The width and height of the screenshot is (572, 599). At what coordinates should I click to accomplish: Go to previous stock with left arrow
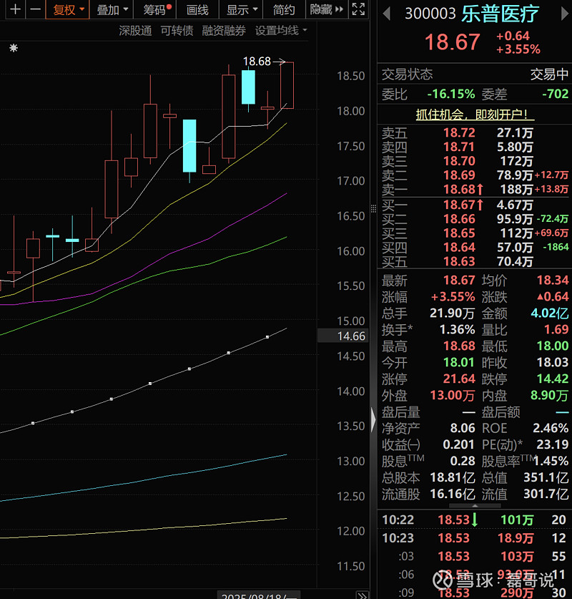coord(387,14)
